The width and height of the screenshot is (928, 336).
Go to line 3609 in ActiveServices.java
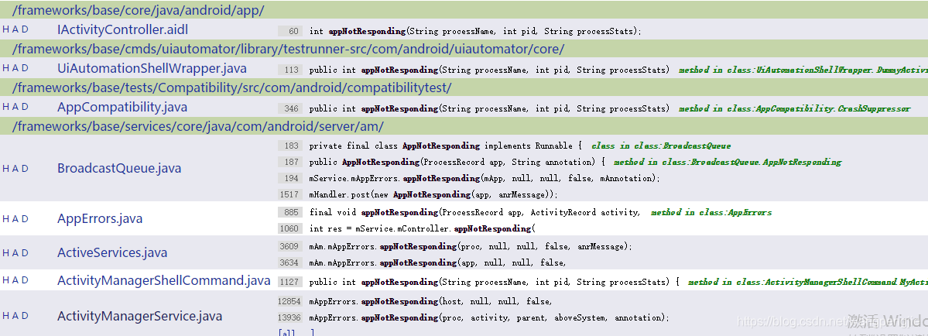(290, 246)
